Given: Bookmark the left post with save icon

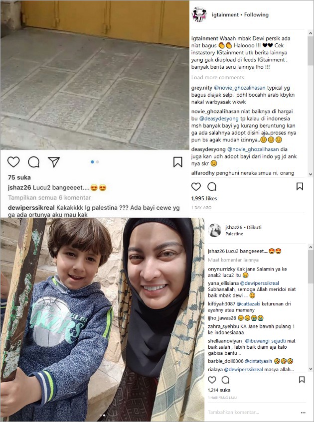Looking at the screenshot, I should point(178,162).
